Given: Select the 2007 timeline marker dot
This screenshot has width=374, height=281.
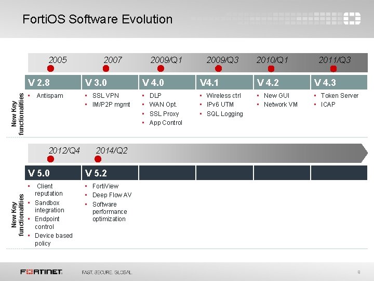Looking at the screenshot, I should click(106, 69).
